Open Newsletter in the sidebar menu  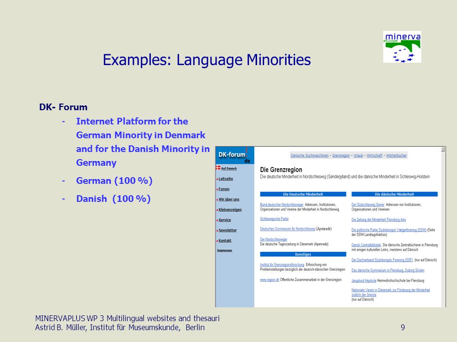tap(228, 230)
